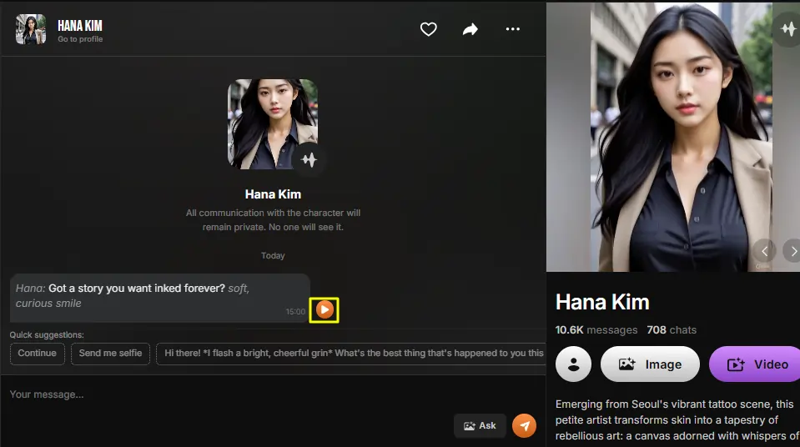This screenshot has height=447, width=800.
Task: Select the Send me selfie suggestion
Action: 110,353
